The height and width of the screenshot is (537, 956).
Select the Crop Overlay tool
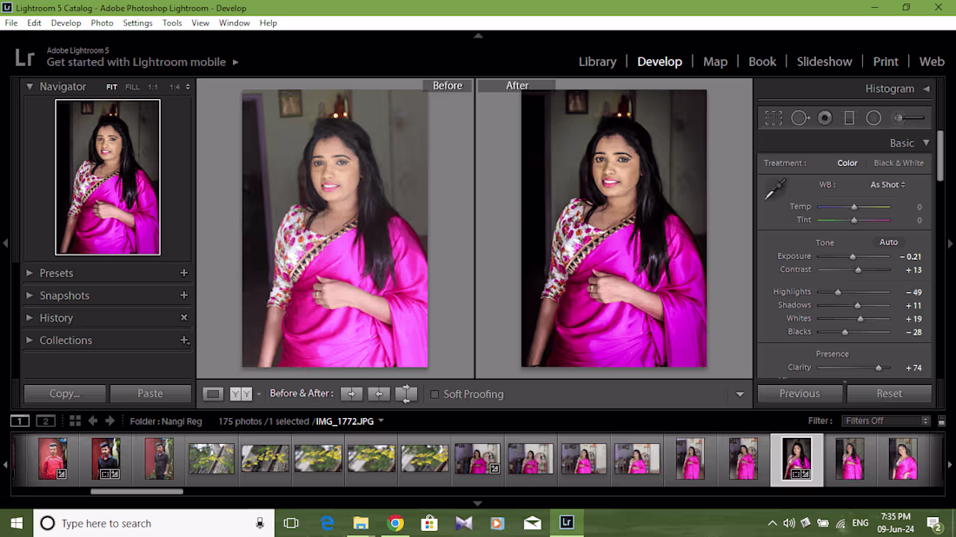point(773,117)
